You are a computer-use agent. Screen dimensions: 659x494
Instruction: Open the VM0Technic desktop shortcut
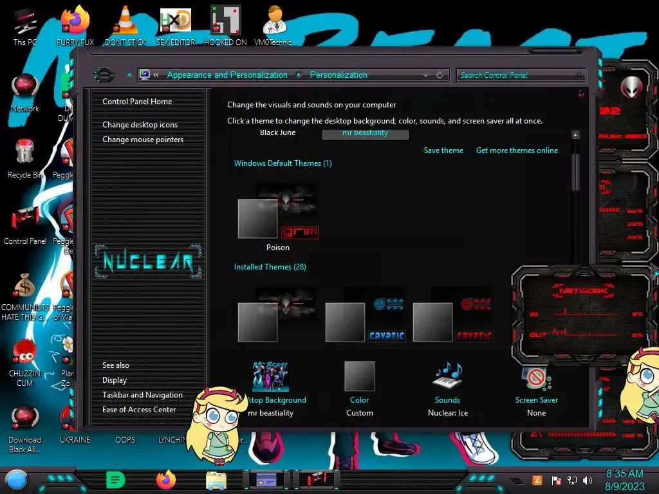(275, 26)
